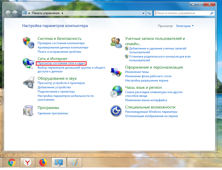Click Просмотр устройств и принтеров link
222x170 pixels.
(61, 83)
